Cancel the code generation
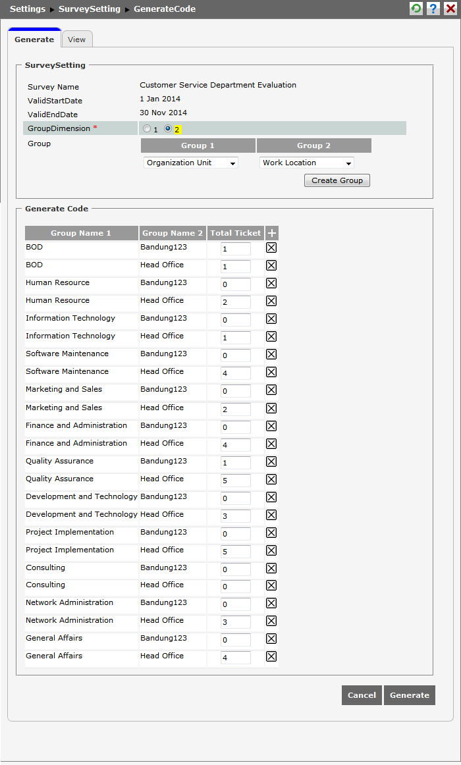The height and width of the screenshot is (765, 461). pyautogui.click(x=362, y=695)
